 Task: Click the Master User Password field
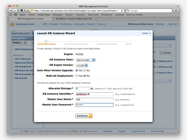[94, 105]
